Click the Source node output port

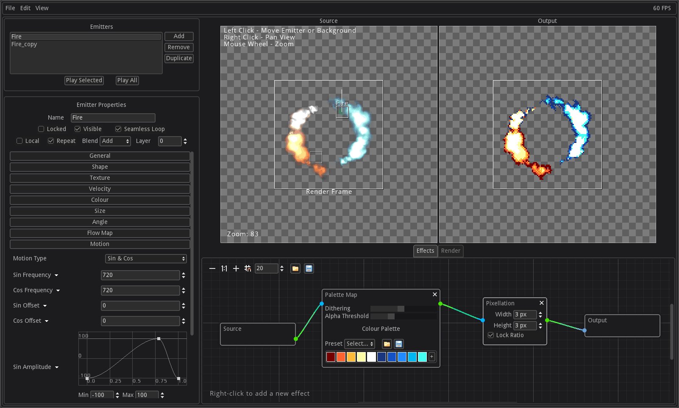pos(296,339)
